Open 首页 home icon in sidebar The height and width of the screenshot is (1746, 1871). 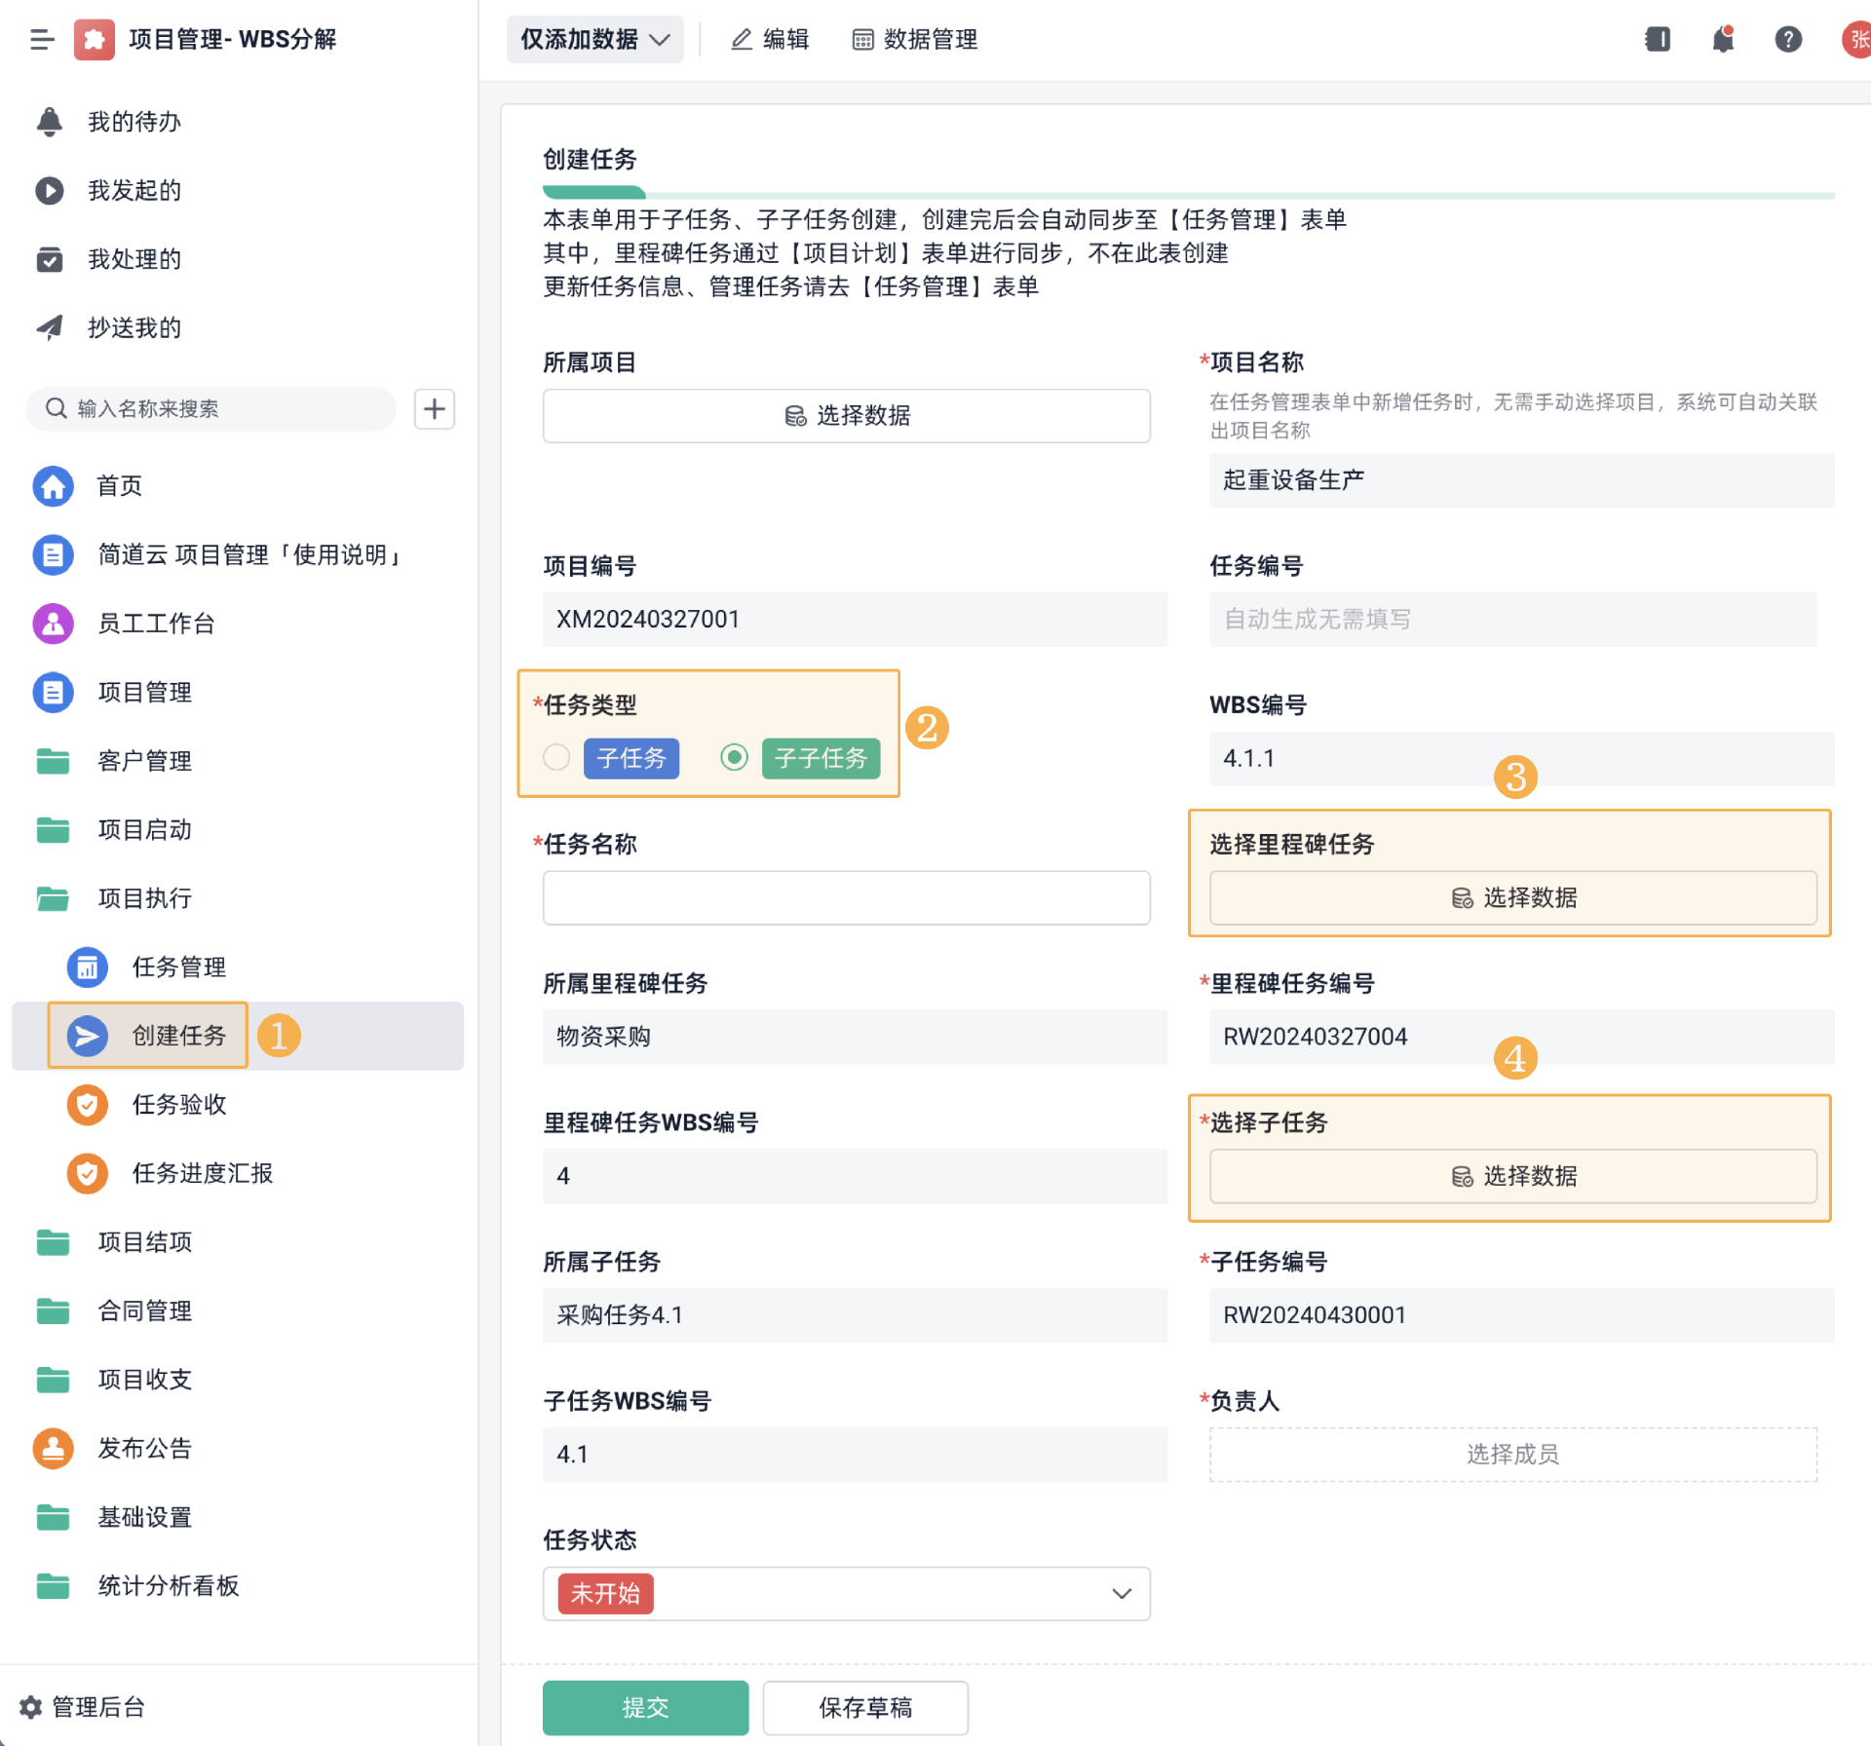(54, 486)
